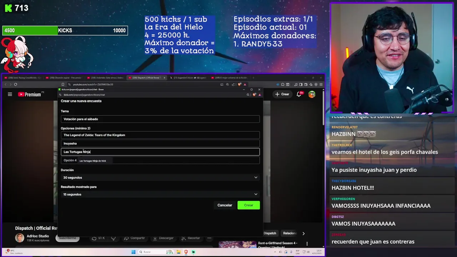Image resolution: width=457 pixels, height=257 pixels.
Task: Open File Explorer from the taskbar
Action: pyautogui.click(x=179, y=252)
